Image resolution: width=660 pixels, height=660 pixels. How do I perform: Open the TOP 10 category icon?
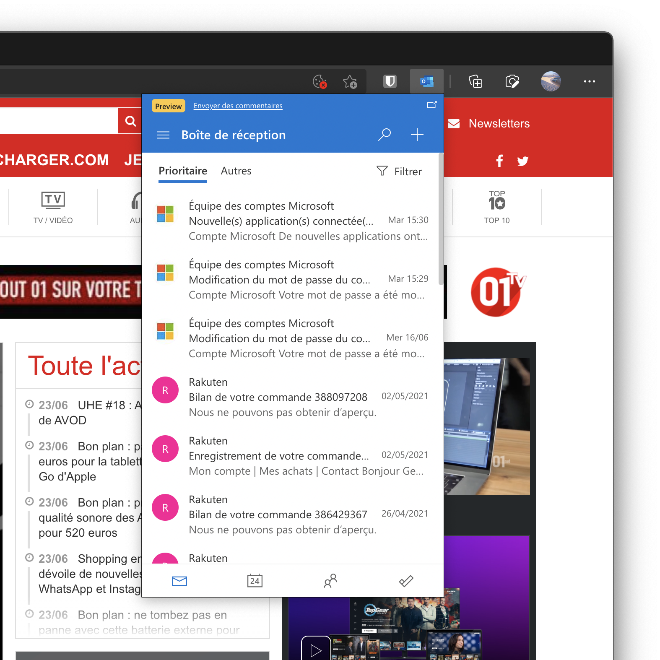pos(497,208)
